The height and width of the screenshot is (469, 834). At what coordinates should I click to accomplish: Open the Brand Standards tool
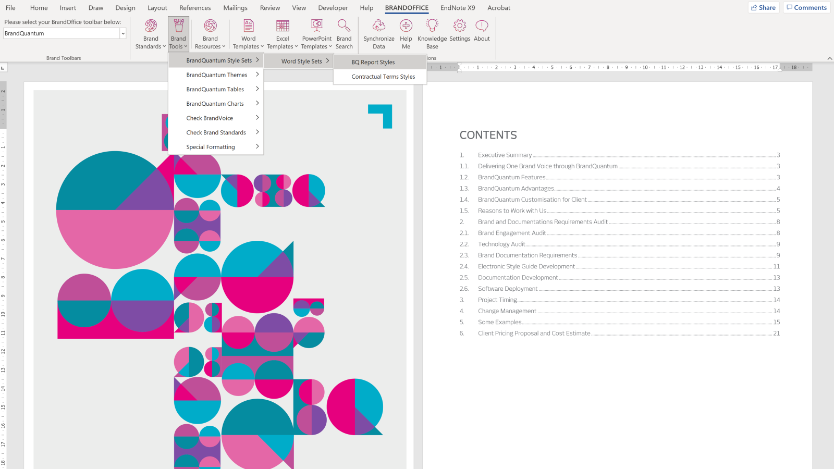pos(150,33)
